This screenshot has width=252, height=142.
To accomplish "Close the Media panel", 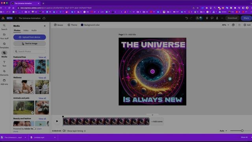I will 44,26.
